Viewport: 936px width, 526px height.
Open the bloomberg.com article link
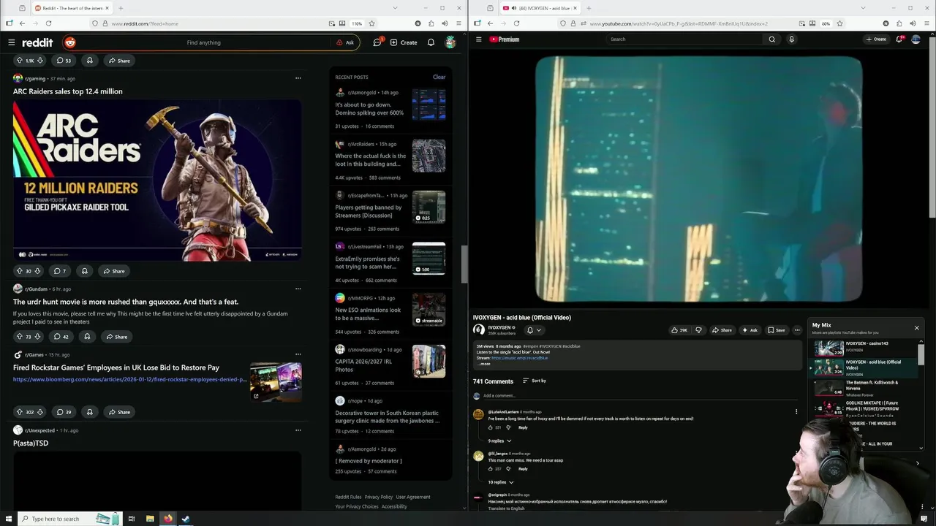point(129,379)
